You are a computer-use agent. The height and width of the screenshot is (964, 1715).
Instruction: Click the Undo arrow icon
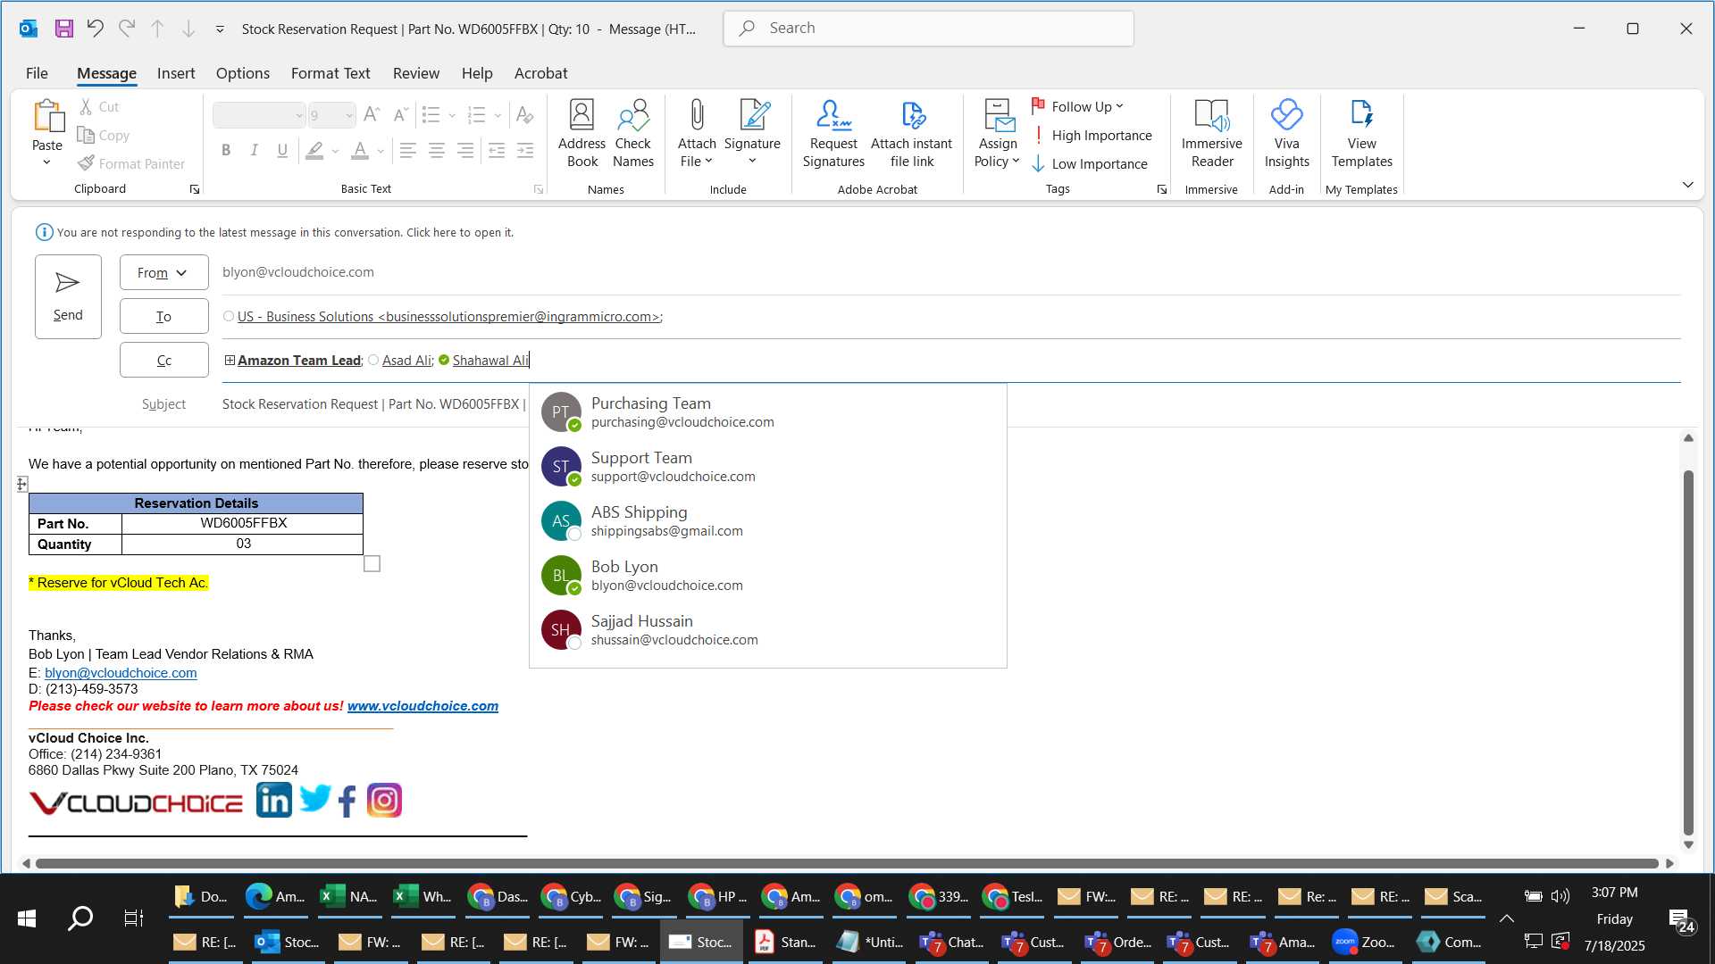[95, 29]
